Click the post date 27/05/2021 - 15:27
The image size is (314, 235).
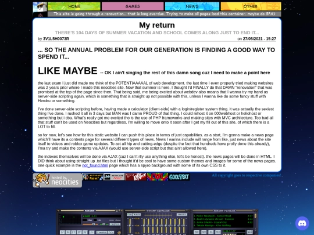(259, 39)
